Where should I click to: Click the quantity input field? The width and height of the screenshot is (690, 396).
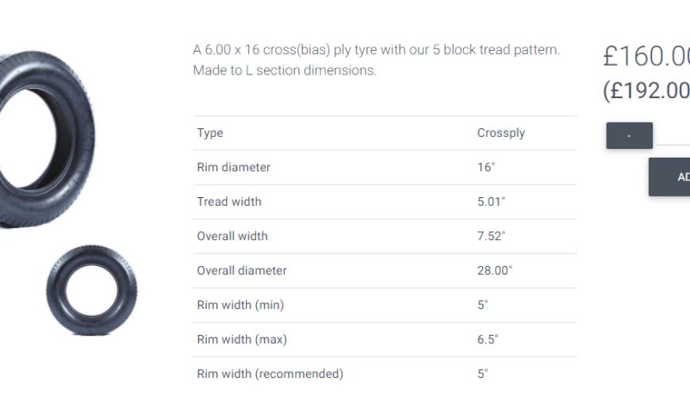click(x=674, y=135)
